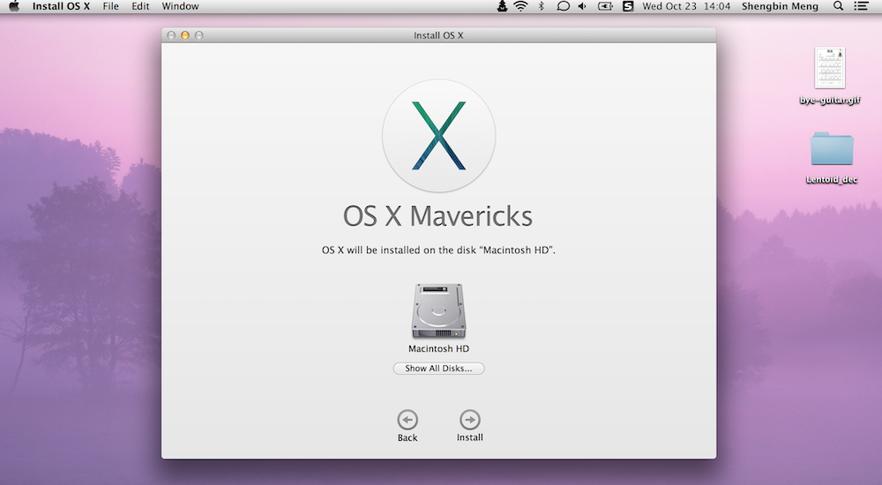This screenshot has width=882, height=485.
Task: Open the File menu
Action: pos(110,6)
